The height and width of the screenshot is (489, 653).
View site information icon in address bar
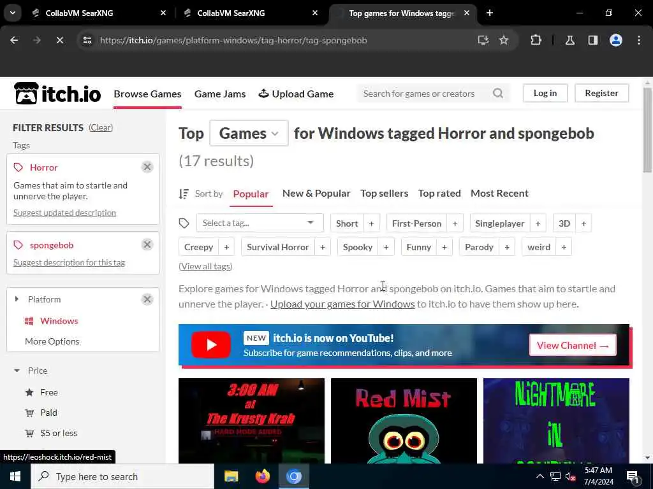(x=87, y=40)
